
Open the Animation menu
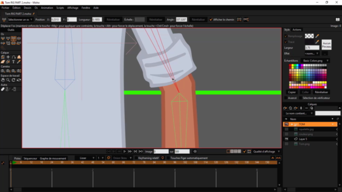click(x=47, y=8)
